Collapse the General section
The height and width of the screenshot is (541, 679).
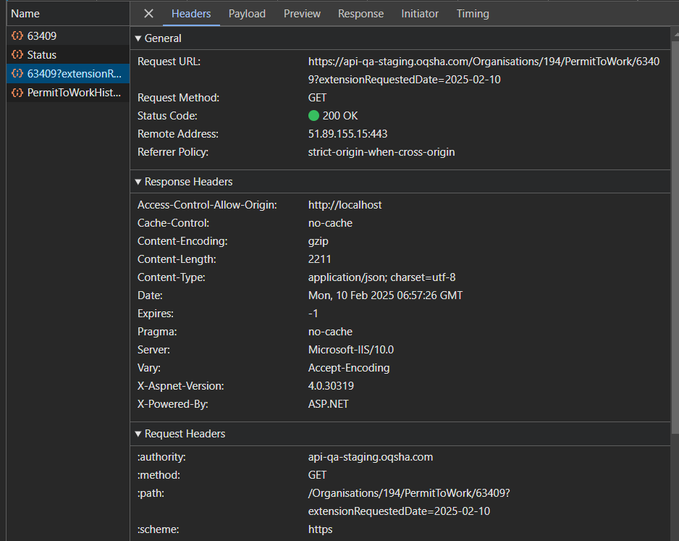[x=138, y=38]
